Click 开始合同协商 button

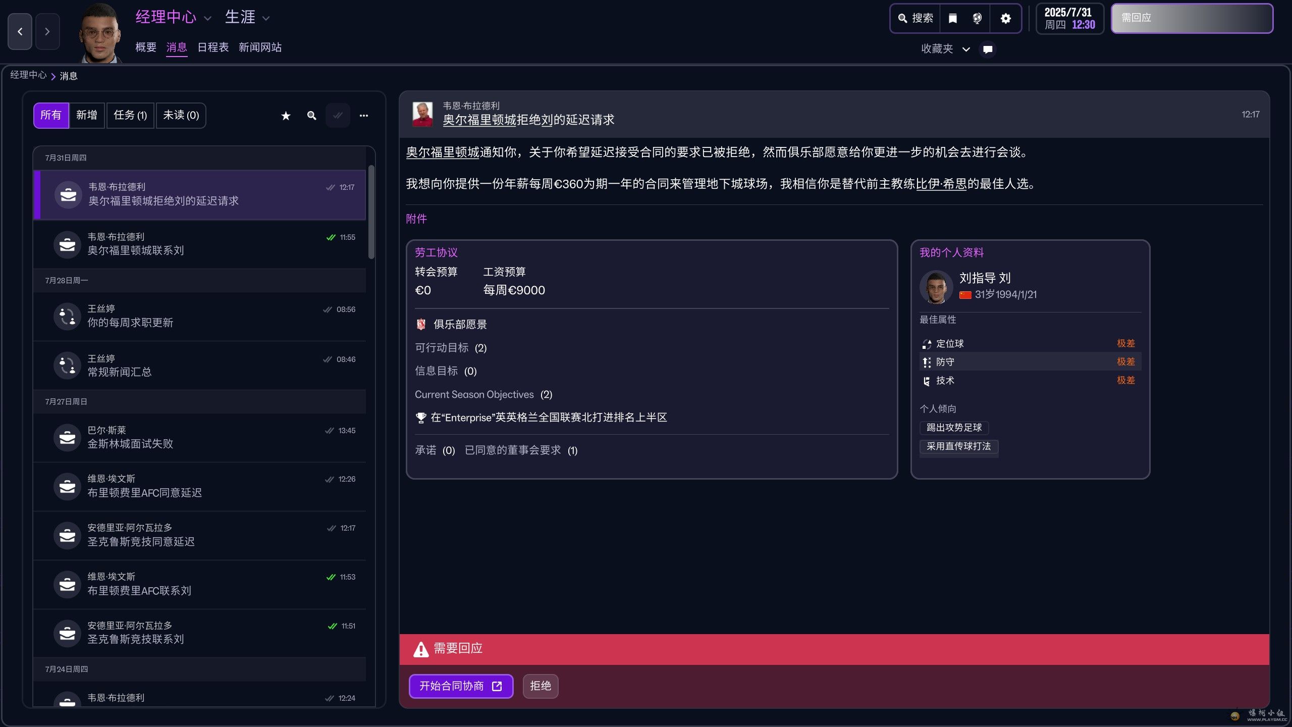[460, 686]
